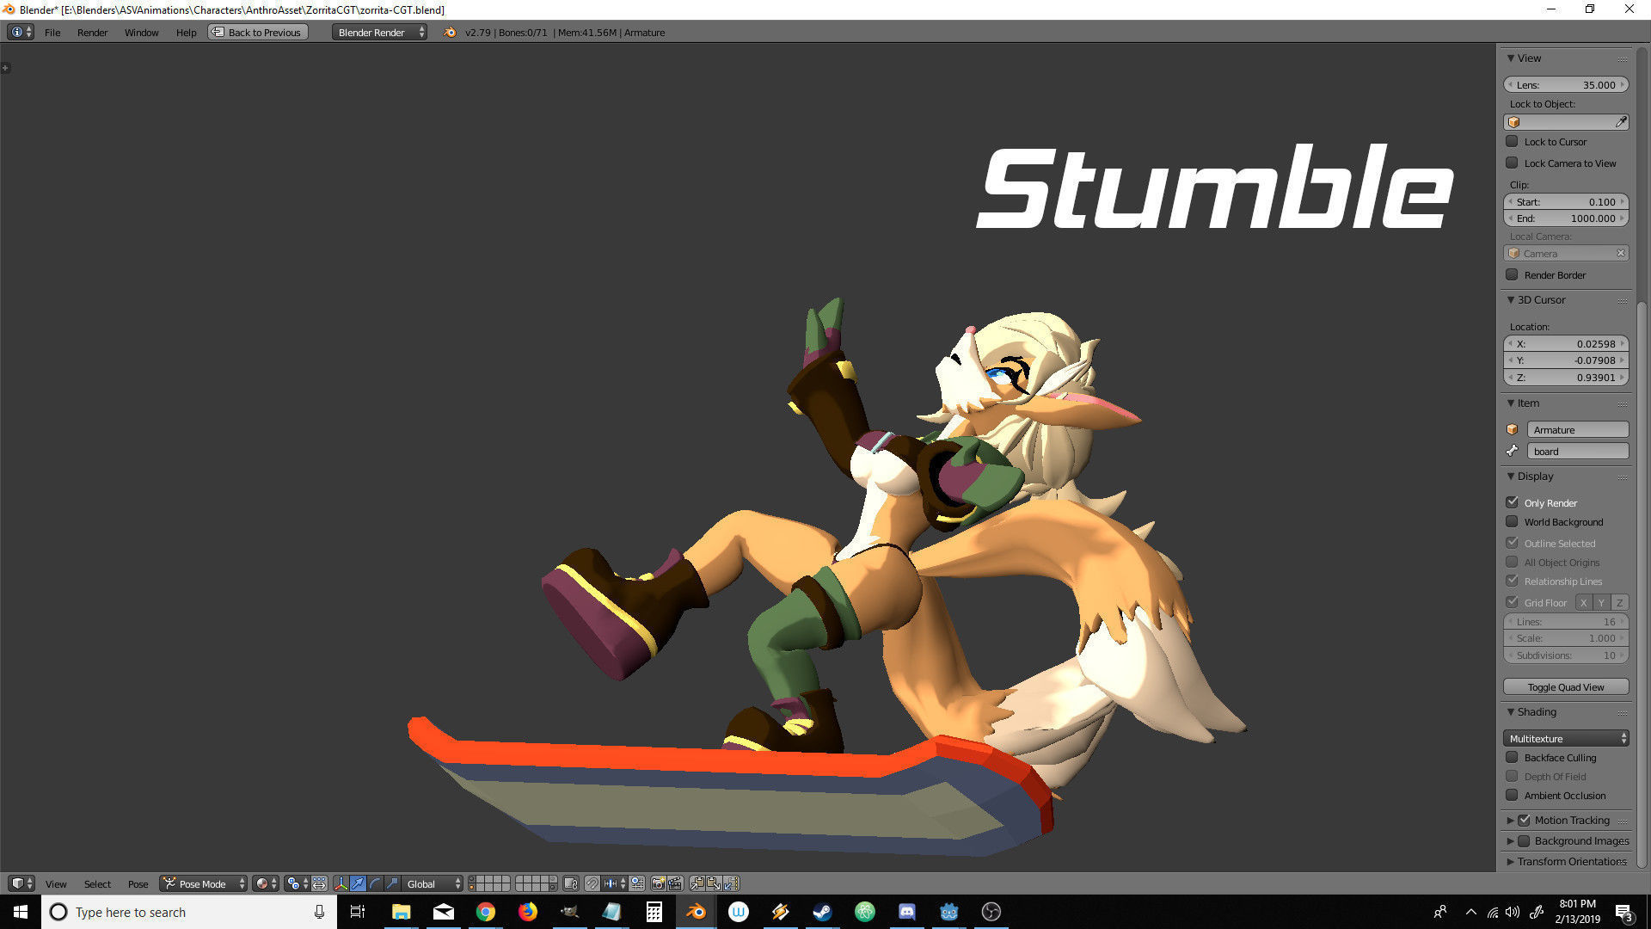Enable Lock to Cursor checkbox
Image resolution: width=1651 pixels, height=929 pixels.
click(1512, 141)
